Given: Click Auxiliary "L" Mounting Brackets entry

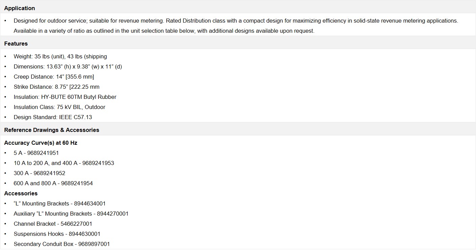Looking at the screenshot, I should [71, 214].
